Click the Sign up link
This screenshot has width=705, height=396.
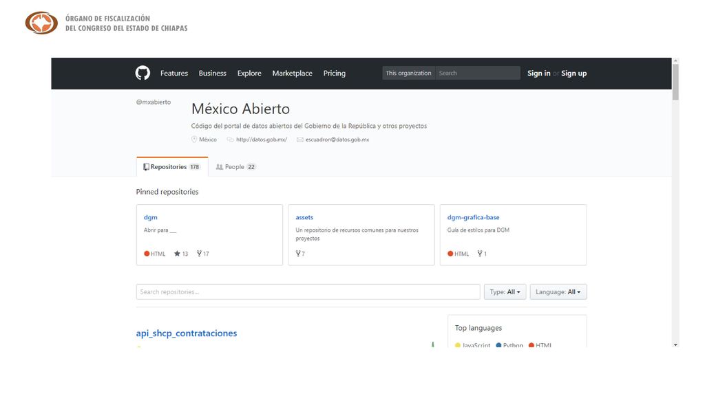(x=574, y=73)
